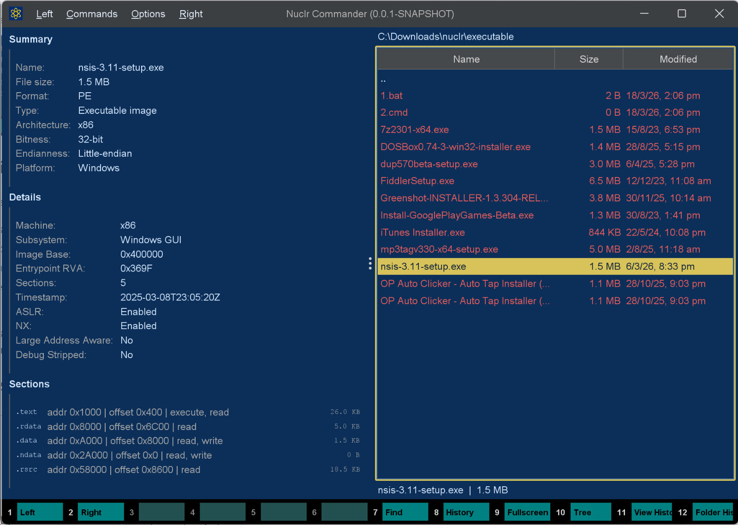Select iTunes Installer.exe in the file list
Image resolution: width=738 pixels, height=525 pixels.
point(555,232)
